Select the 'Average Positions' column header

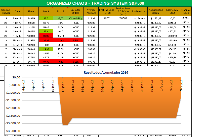(x=91, y=11)
